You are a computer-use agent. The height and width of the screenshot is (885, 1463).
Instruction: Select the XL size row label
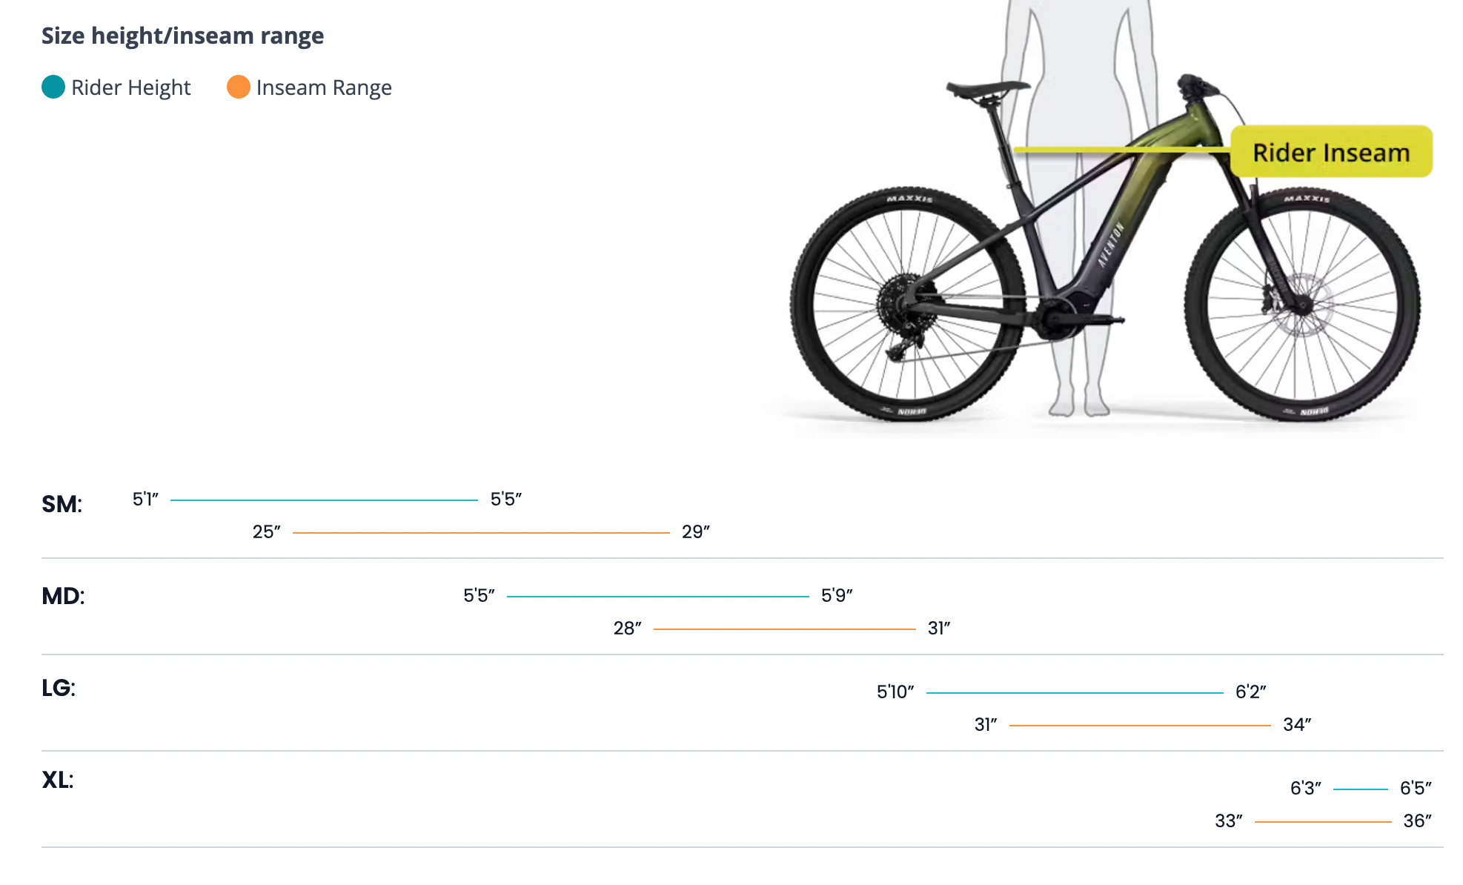(x=58, y=780)
